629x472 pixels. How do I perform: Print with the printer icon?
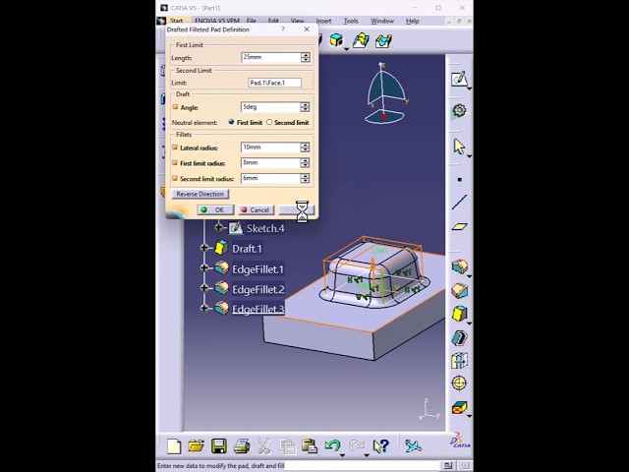tap(242, 445)
